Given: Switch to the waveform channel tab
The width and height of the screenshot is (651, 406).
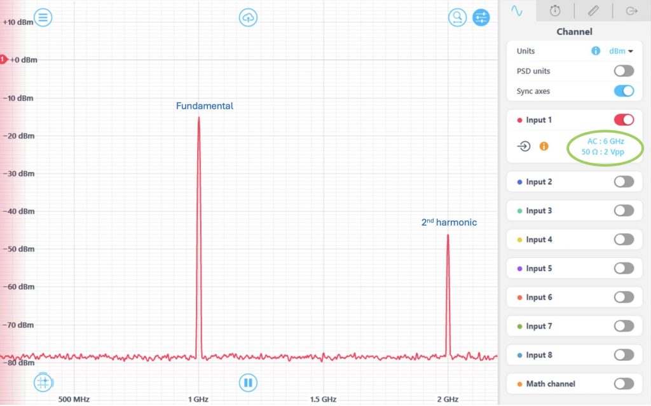Looking at the screenshot, I should pyautogui.click(x=517, y=11).
